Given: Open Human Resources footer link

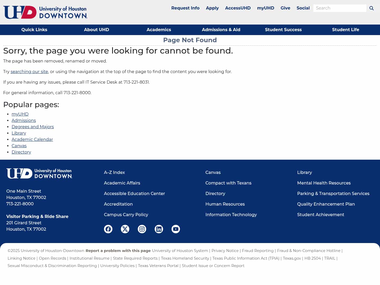Looking at the screenshot, I should pos(225,204).
